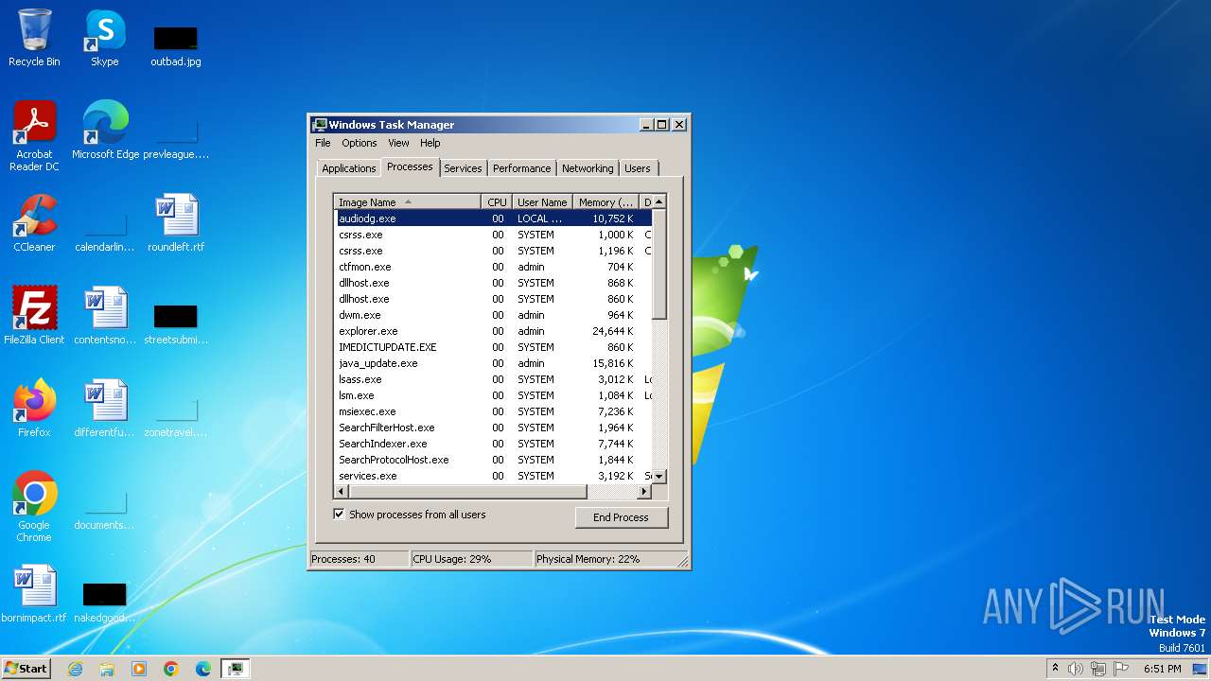Screen dimensions: 1211x681
Task: Select the audiodg.exe process row
Action: pyautogui.click(x=493, y=218)
